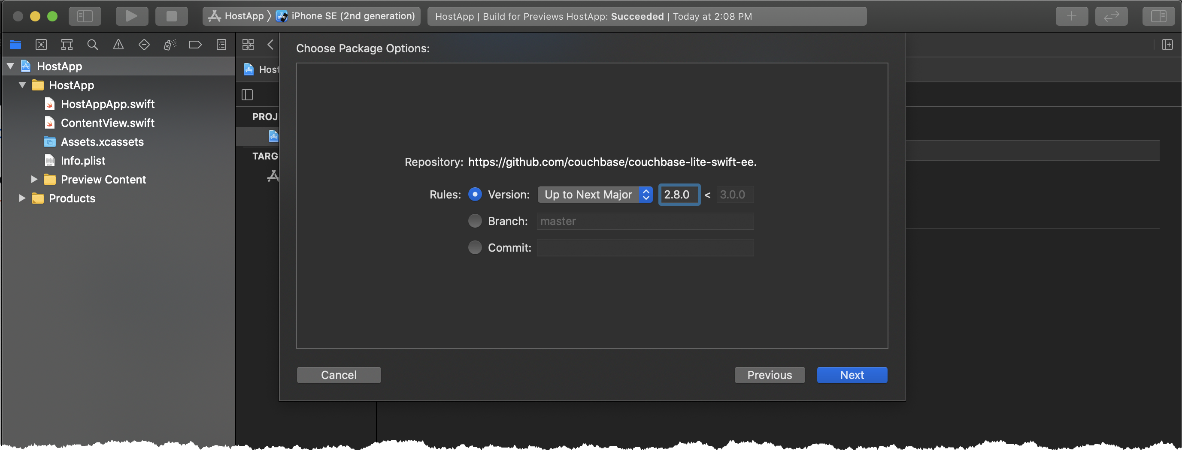This screenshot has width=1182, height=469.
Task: Select the Version rule radio button
Action: 475,194
